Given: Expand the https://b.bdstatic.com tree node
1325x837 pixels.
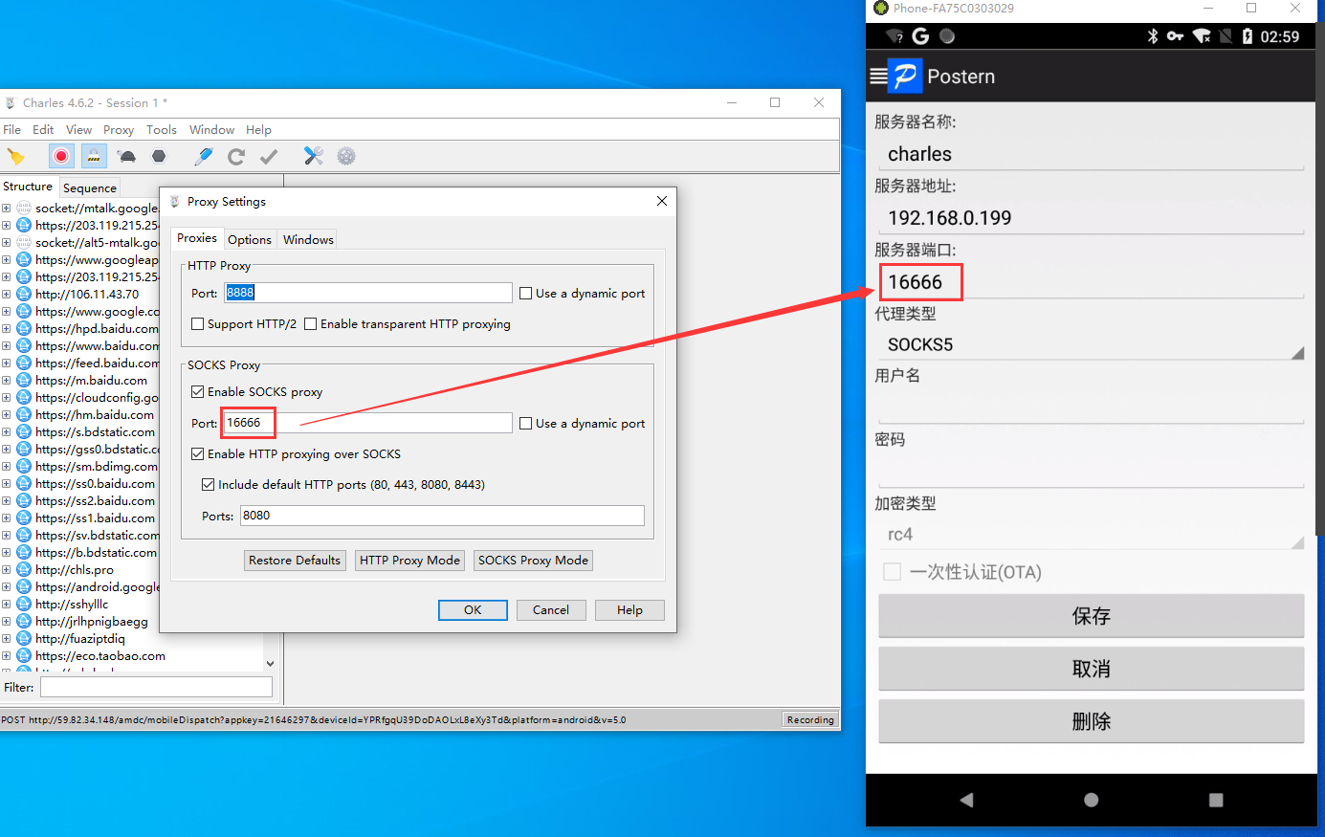Looking at the screenshot, I should [7, 552].
